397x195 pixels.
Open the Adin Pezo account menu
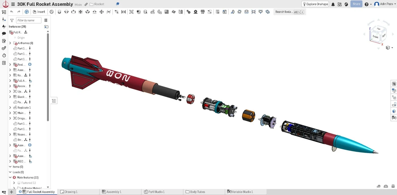[384, 4]
